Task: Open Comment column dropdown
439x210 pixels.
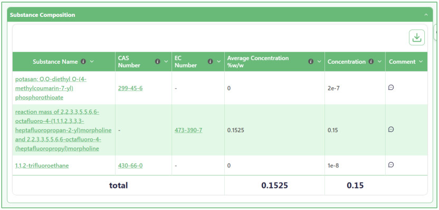Action: coord(421,62)
